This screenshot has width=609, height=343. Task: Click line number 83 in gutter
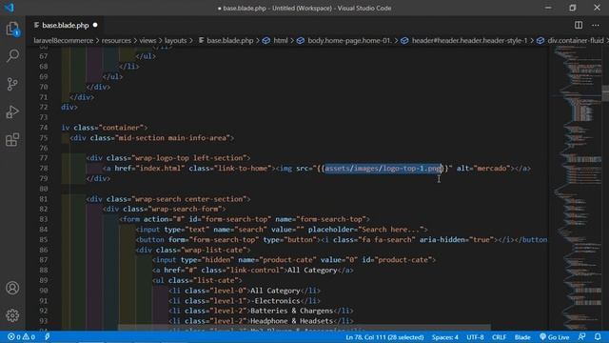[x=44, y=219]
